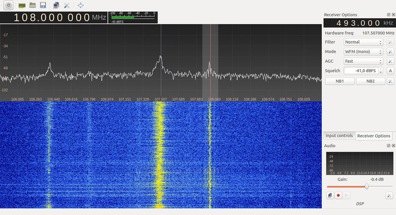Click the full screen arrows icon
Screen dimensions: 396x215
(x=81, y=5)
